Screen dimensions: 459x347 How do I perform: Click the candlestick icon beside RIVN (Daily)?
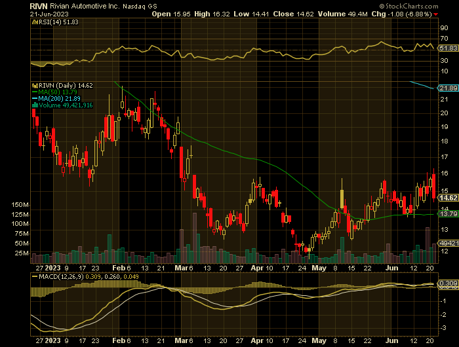click(x=35, y=86)
